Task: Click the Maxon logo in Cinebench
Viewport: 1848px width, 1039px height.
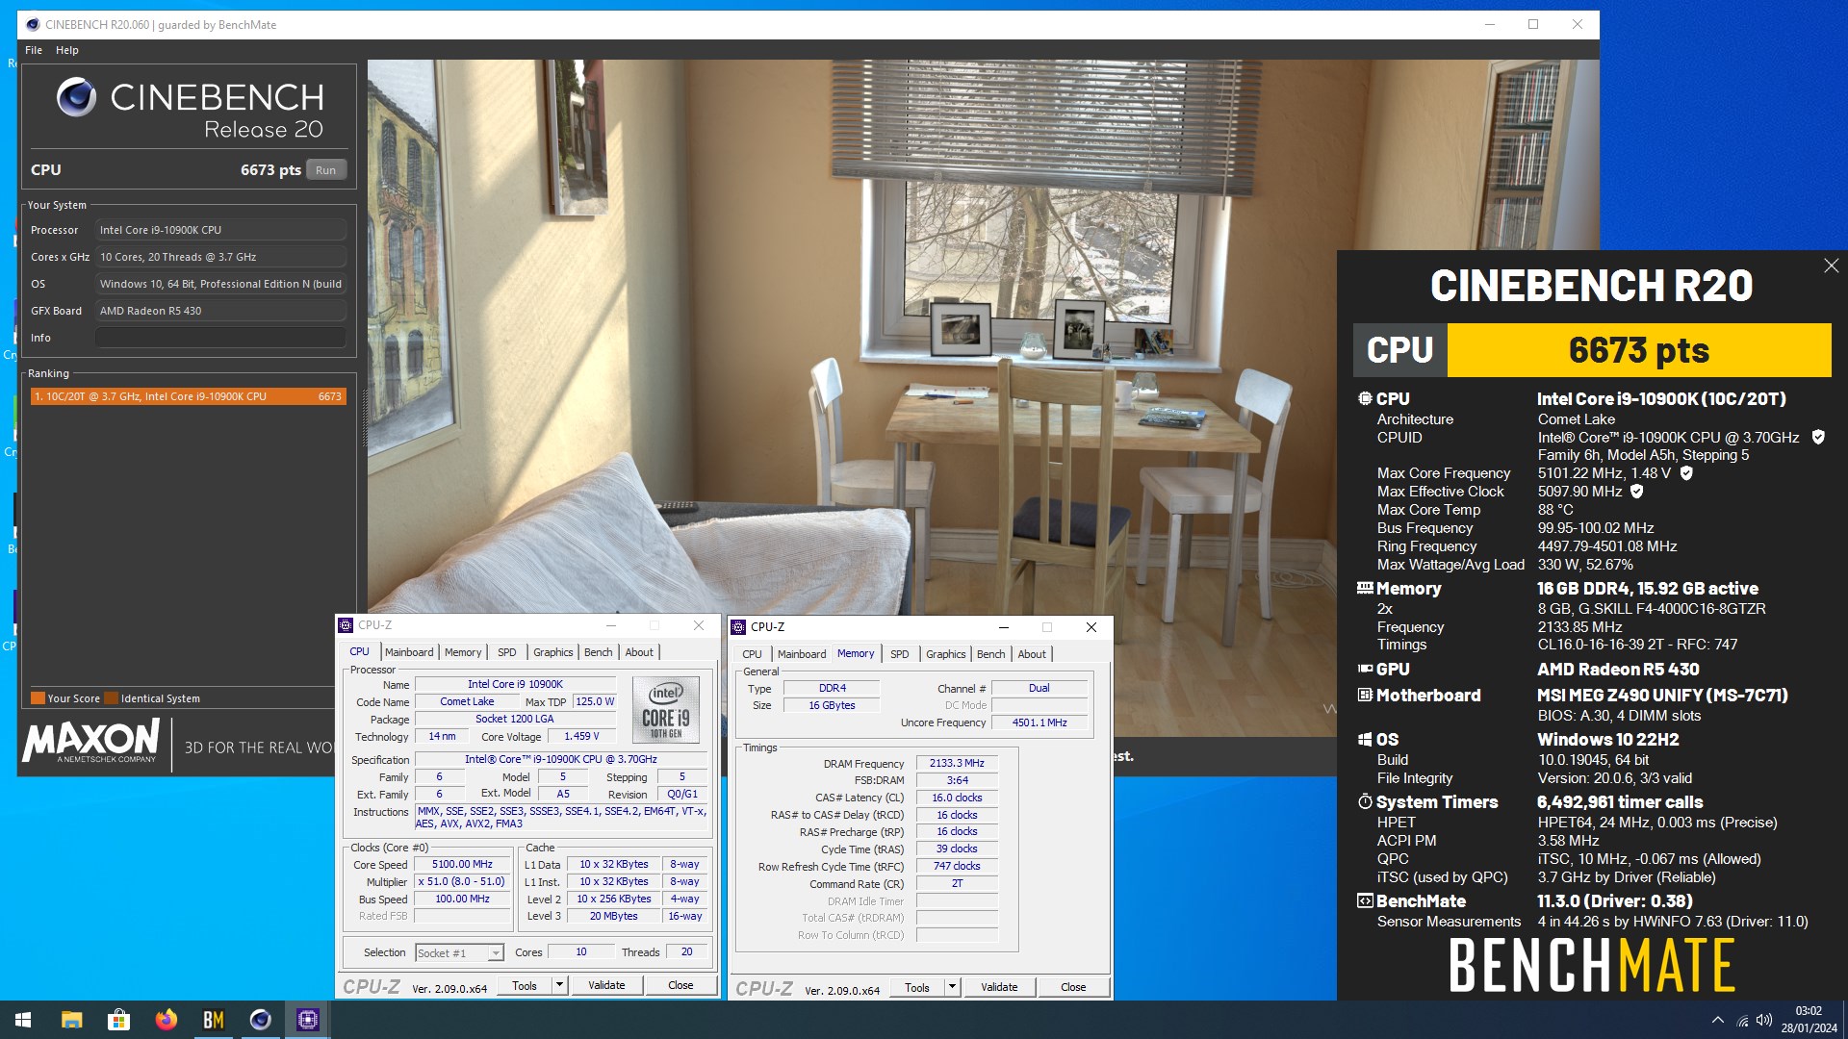Action: (91, 742)
